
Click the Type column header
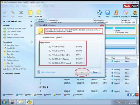coord(118,58)
